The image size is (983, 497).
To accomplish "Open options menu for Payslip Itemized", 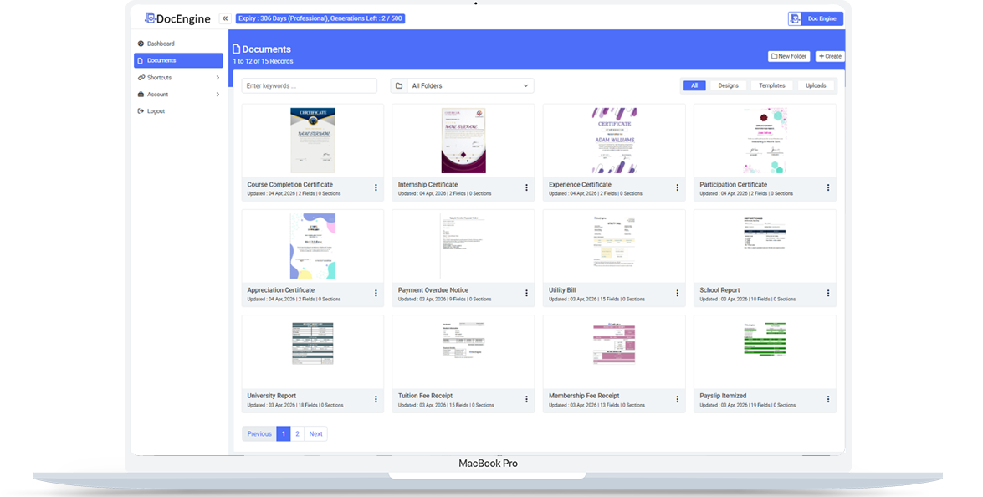I will click(x=828, y=399).
